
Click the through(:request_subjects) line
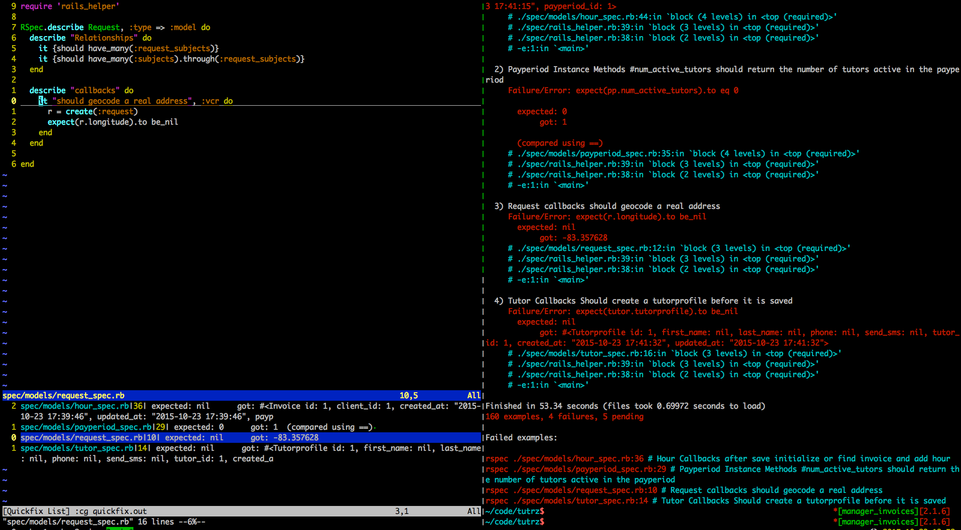point(172,59)
